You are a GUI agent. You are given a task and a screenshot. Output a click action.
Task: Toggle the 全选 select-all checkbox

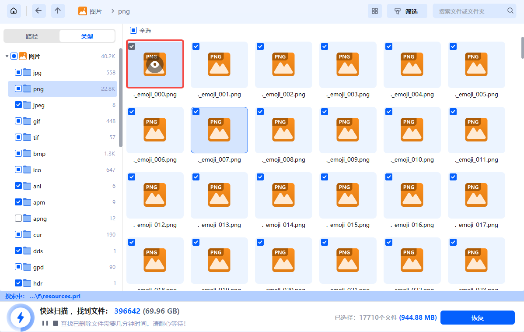133,31
